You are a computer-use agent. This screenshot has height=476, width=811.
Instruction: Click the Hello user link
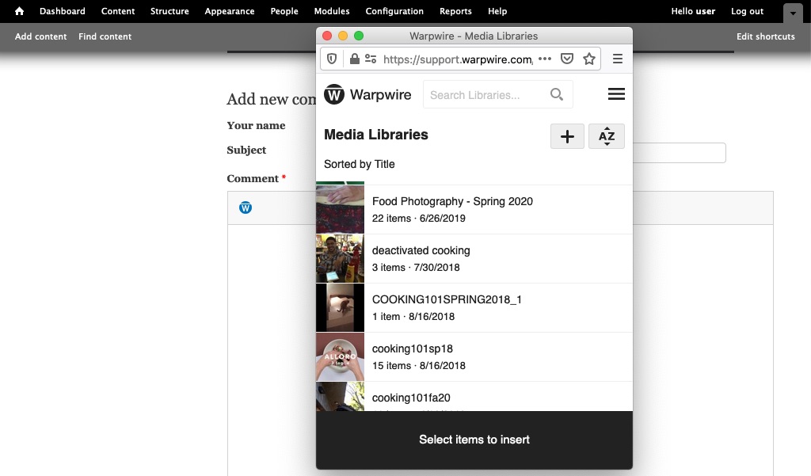tap(693, 11)
